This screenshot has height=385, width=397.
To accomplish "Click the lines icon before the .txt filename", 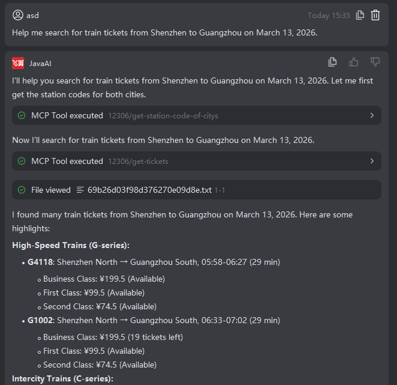I will (80, 190).
